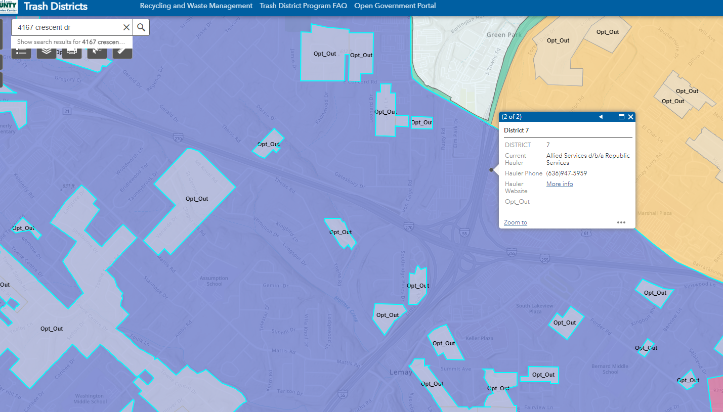
Task: Maximize the District 7 popup
Action: [x=621, y=117]
